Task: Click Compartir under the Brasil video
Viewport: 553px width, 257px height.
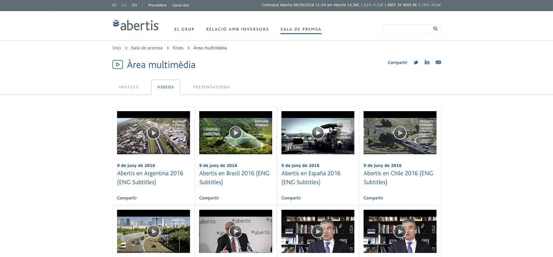Action: [209, 198]
